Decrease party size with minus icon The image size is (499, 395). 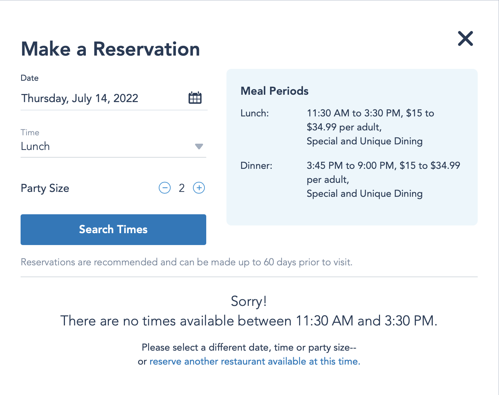click(x=165, y=188)
